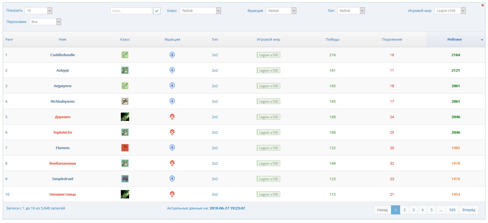This screenshot has width=488, height=223.
Task: Sort table by Победы column header
Action: pos(332,39)
